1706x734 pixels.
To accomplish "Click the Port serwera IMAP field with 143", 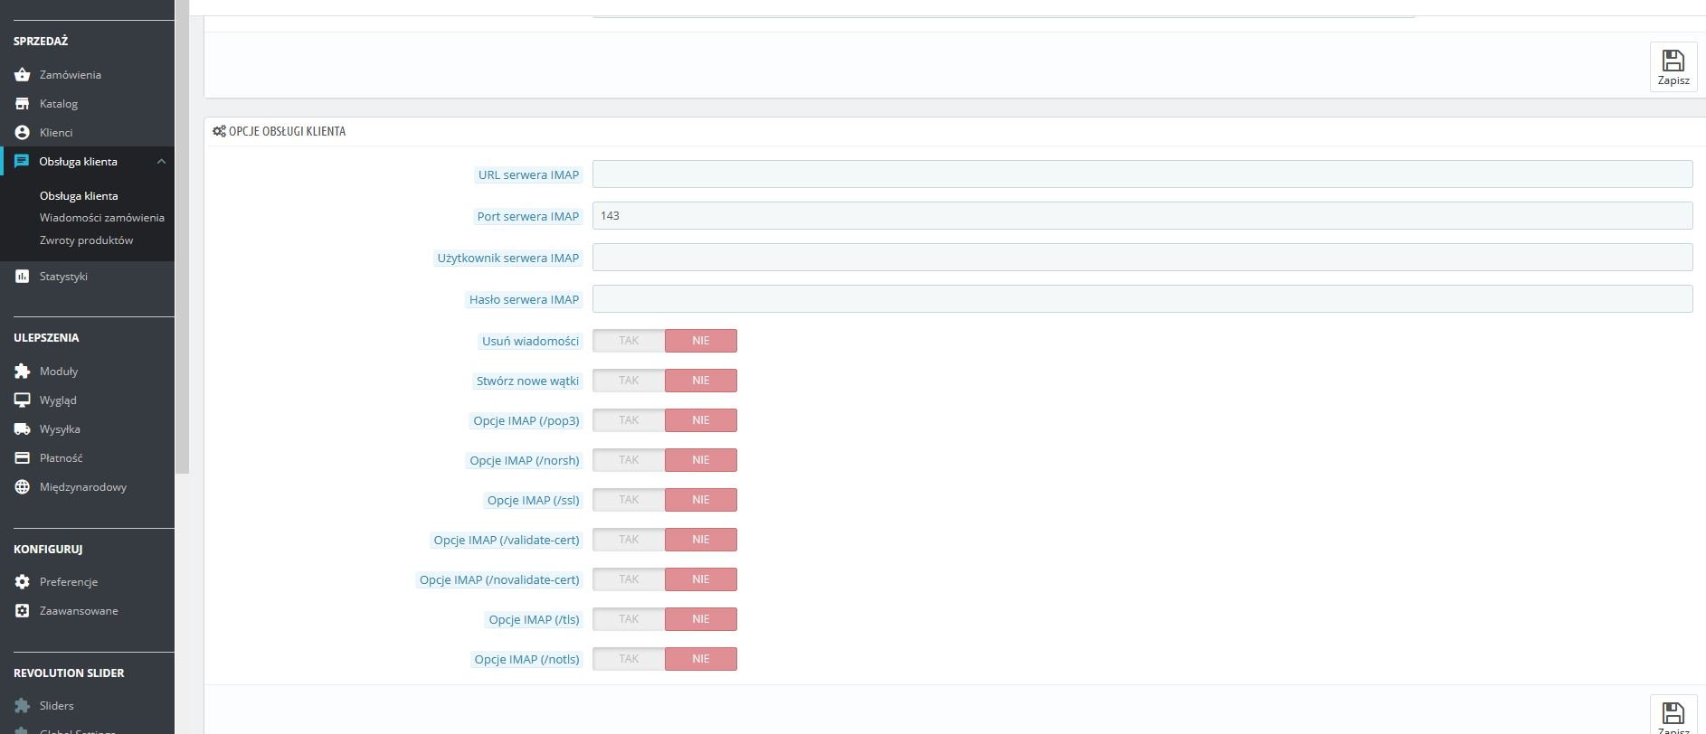I will point(1142,216).
